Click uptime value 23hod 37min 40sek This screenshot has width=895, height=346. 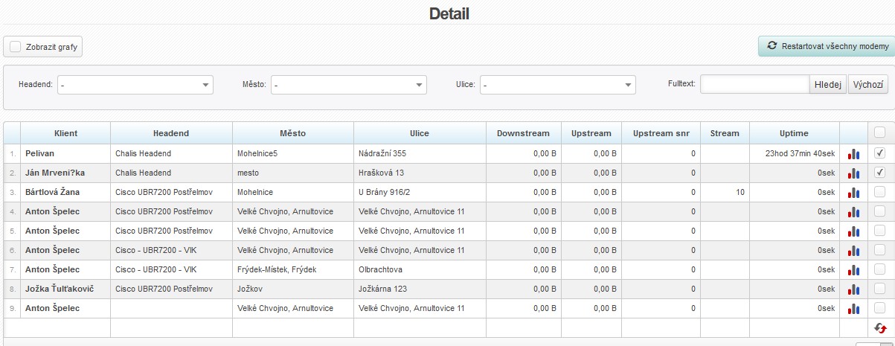[x=800, y=153]
